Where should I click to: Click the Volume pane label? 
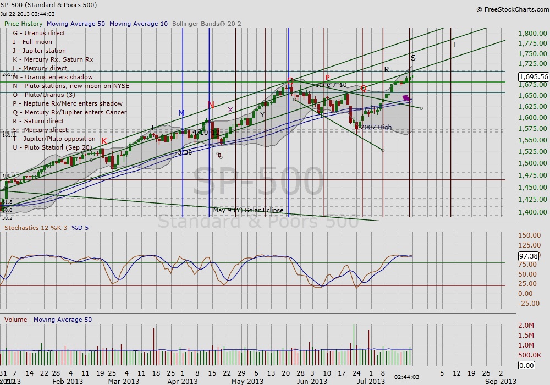click(x=16, y=320)
